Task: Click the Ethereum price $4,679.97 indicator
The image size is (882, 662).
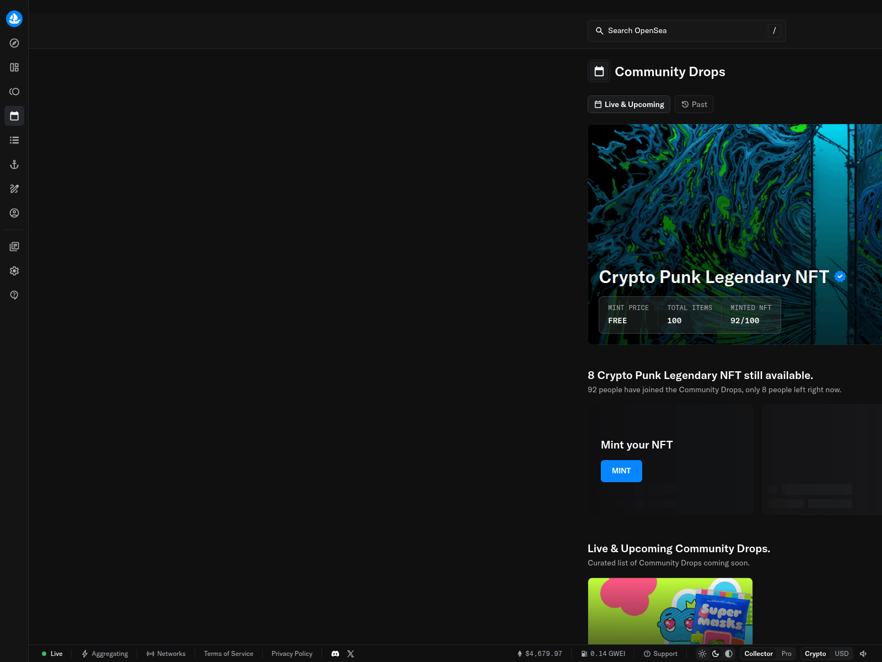Action: tap(540, 654)
